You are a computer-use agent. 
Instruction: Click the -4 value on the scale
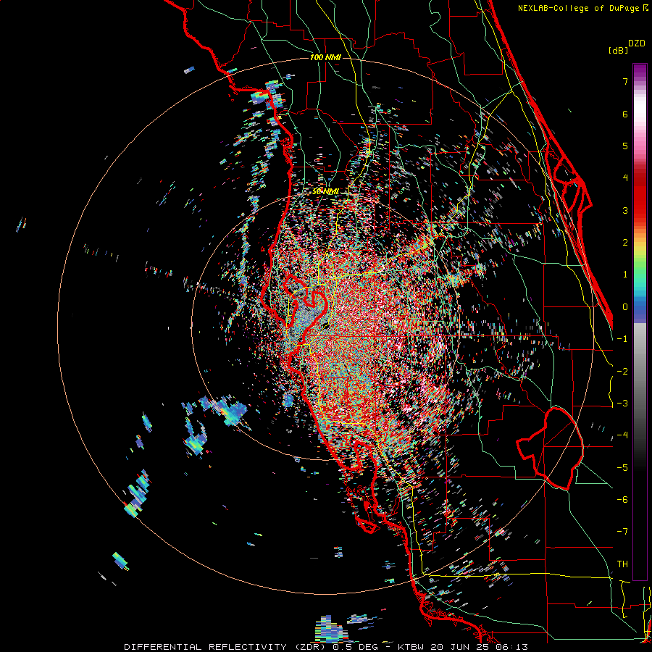622,435
